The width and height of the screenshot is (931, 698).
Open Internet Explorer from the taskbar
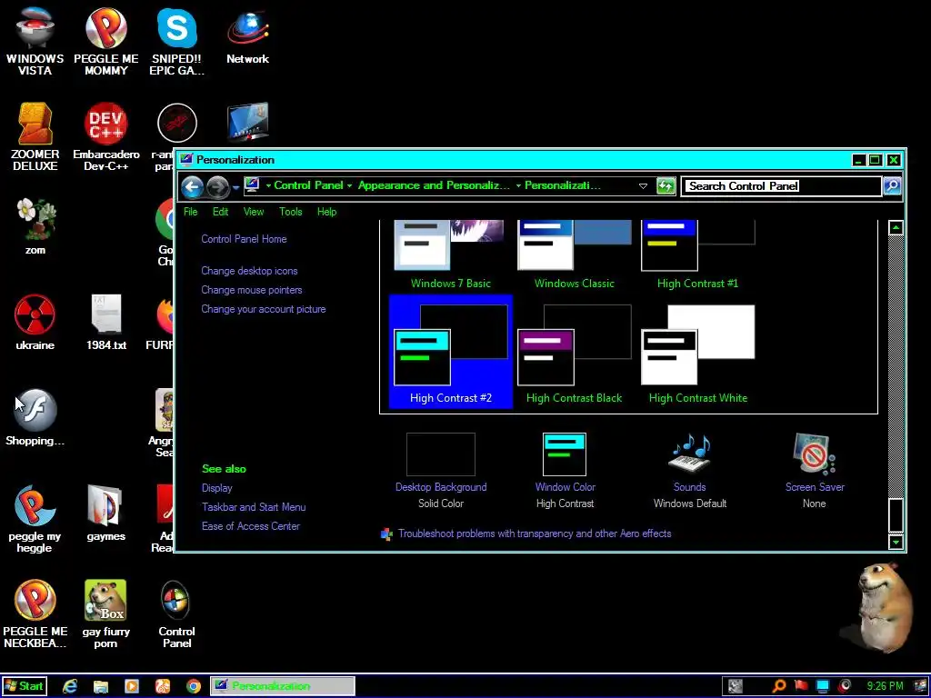[x=70, y=686]
